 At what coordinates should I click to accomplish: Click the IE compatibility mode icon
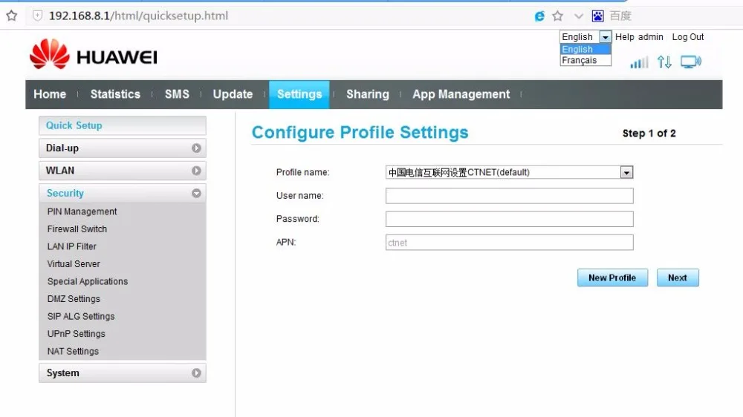539,16
